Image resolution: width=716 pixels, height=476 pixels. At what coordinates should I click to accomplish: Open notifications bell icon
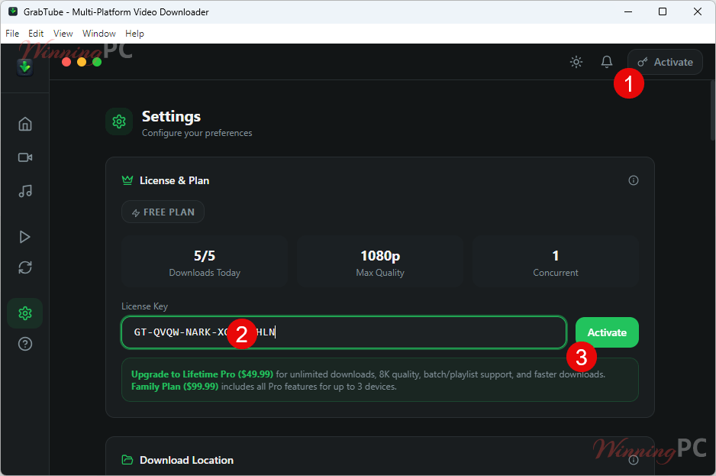coord(606,62)
